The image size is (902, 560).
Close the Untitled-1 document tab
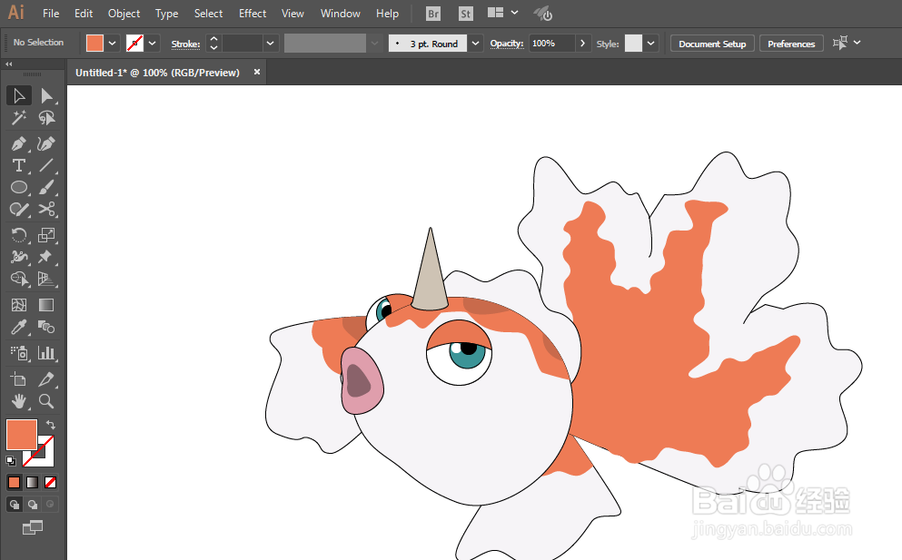click(256, 72)
